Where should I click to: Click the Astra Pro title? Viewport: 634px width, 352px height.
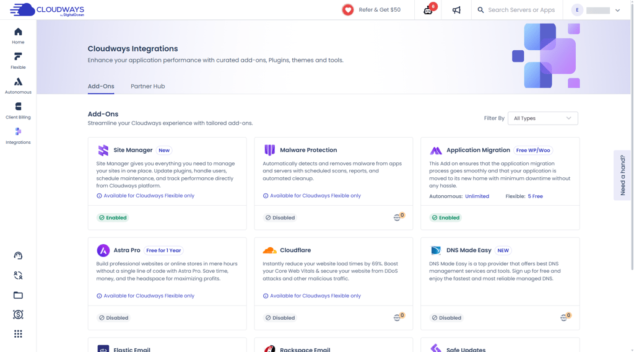(127, 250)
